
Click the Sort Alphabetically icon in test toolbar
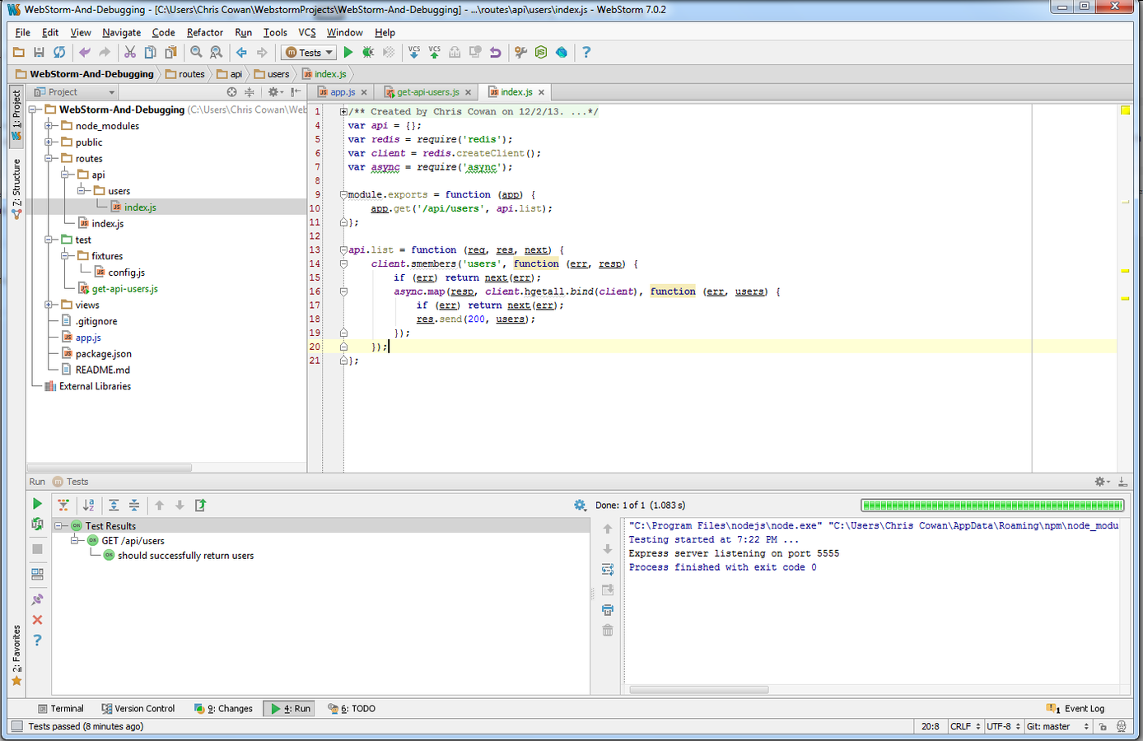pyautogui.click(x=88, y=505)
